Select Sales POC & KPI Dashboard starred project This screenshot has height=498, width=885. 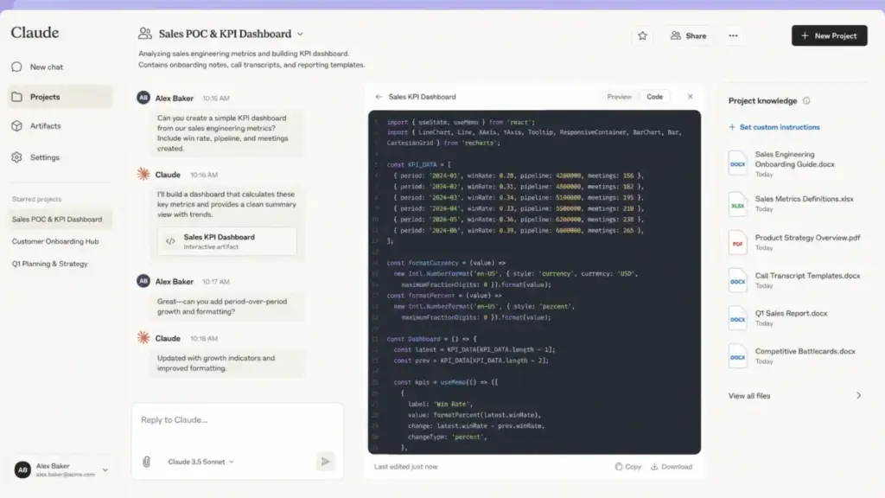pos(60,219)
